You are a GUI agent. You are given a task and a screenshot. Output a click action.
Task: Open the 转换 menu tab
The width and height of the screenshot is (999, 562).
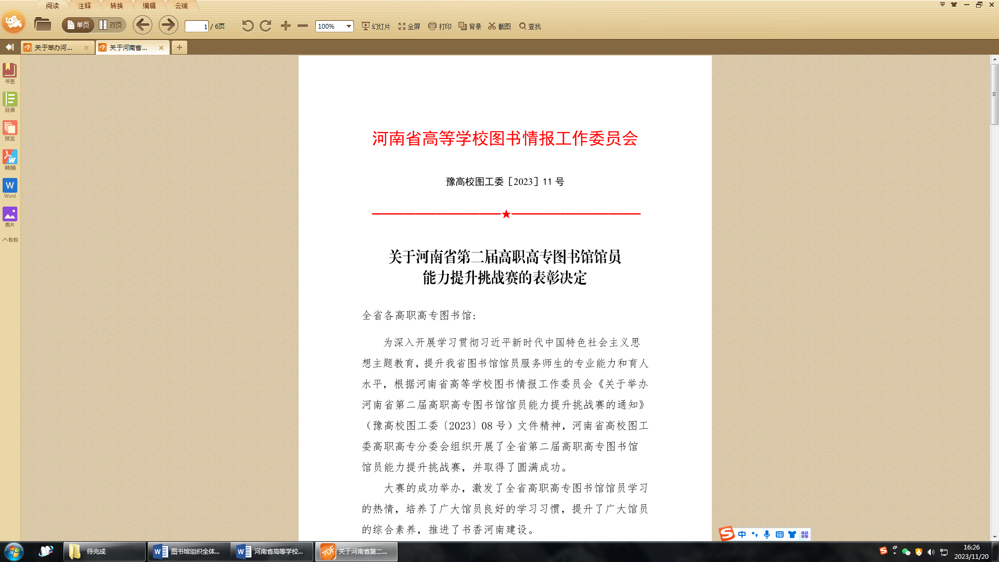coord(117,6)
